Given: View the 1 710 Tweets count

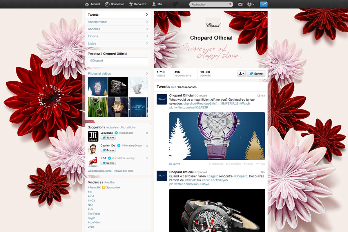Looking at the screenshot, I should coord(161,74).
